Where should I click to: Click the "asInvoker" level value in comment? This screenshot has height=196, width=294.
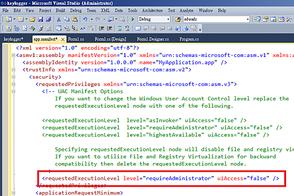click(x=164, y=120)
